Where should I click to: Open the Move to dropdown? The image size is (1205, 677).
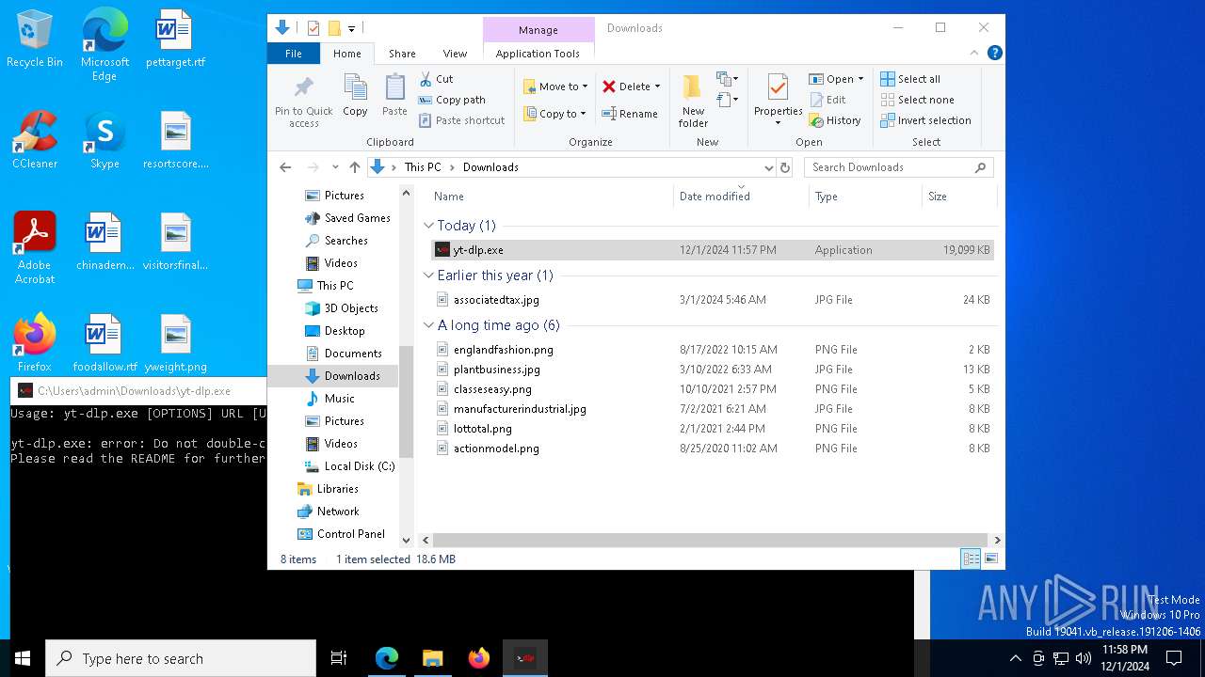point(555,87)
